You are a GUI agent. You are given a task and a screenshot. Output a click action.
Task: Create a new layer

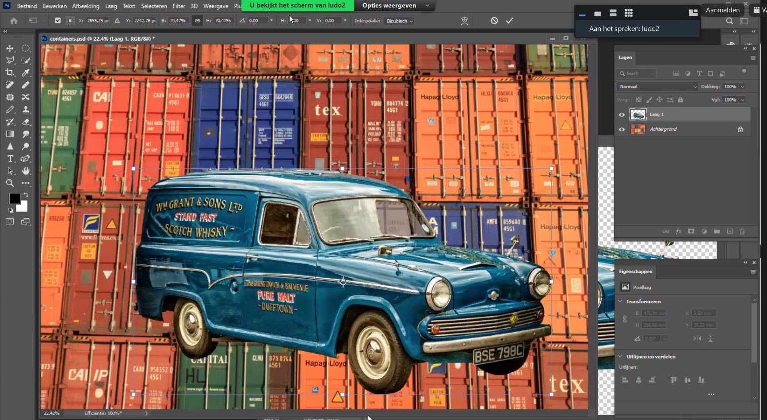coord(729,231)
